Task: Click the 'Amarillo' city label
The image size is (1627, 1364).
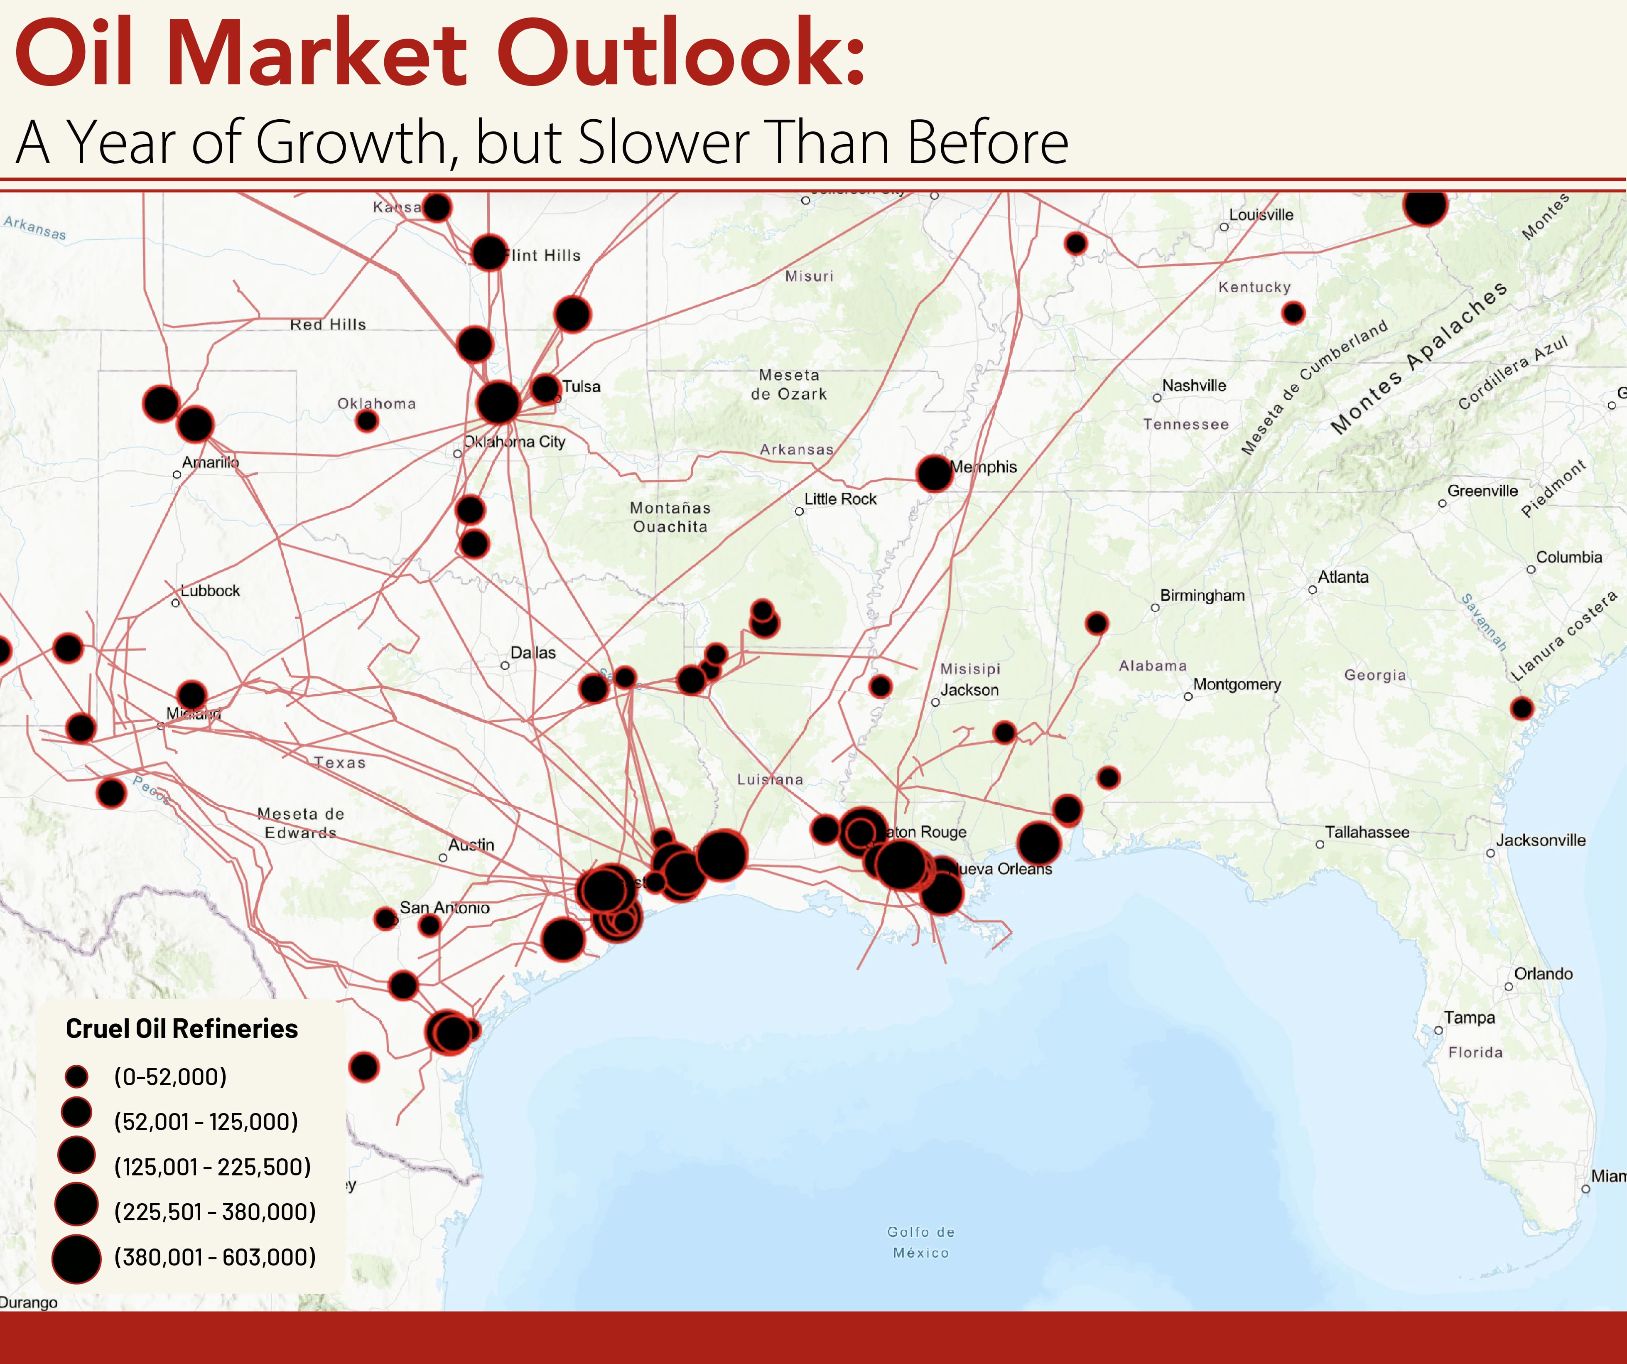Action: click(210, 463)
